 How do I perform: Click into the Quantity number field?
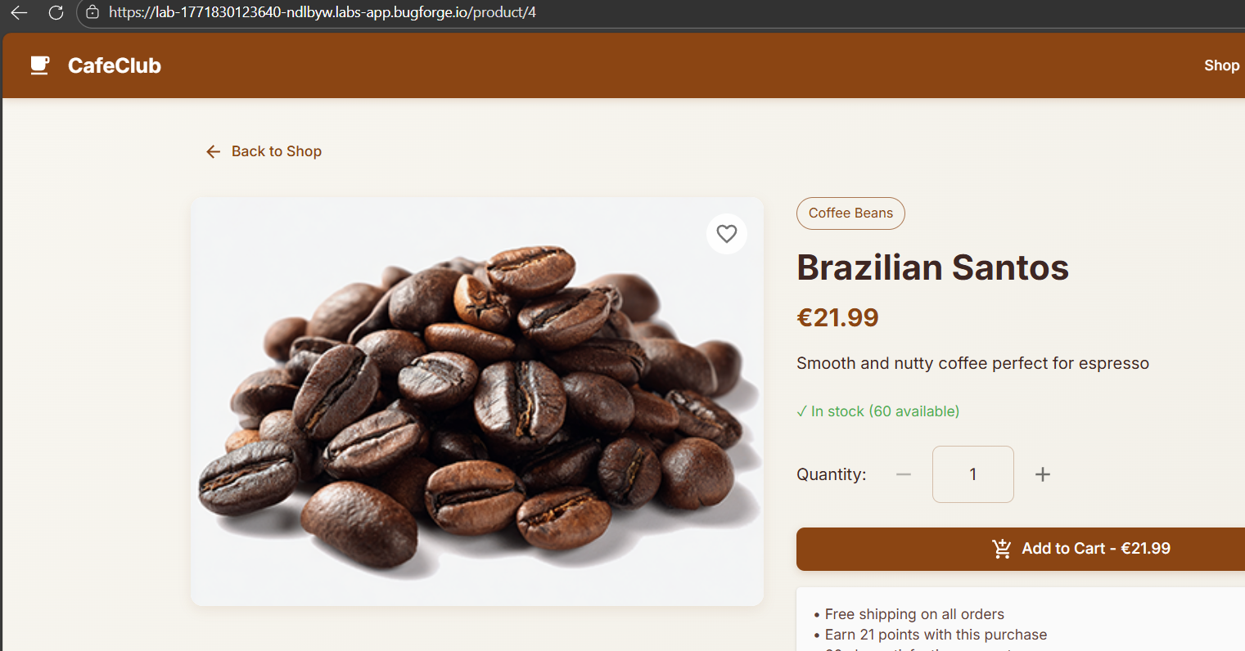(973, 474)
